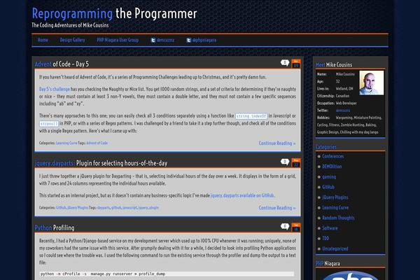Click the string.indexOf code snippet
Image resolution: width=420 pixels, height=280 pixels.
coord(251,116)
